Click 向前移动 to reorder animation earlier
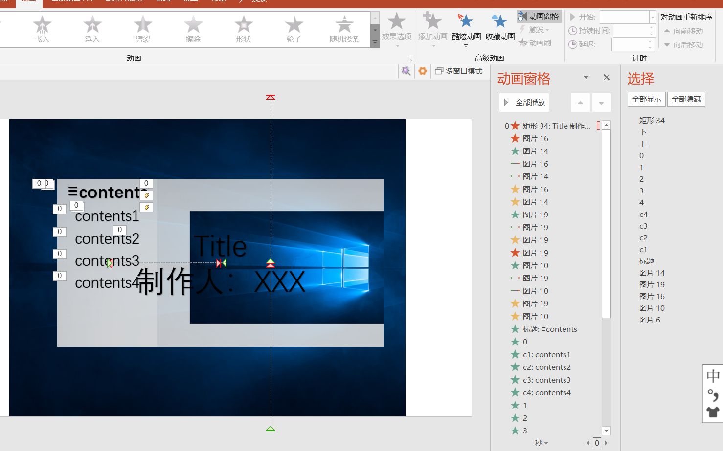The height and width of the screenshot is (451, 723). tap(684, 31)
